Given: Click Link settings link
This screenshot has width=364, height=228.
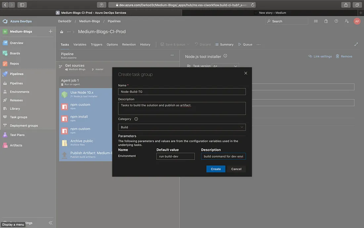Looking at the screenshot, I should 320,56.
